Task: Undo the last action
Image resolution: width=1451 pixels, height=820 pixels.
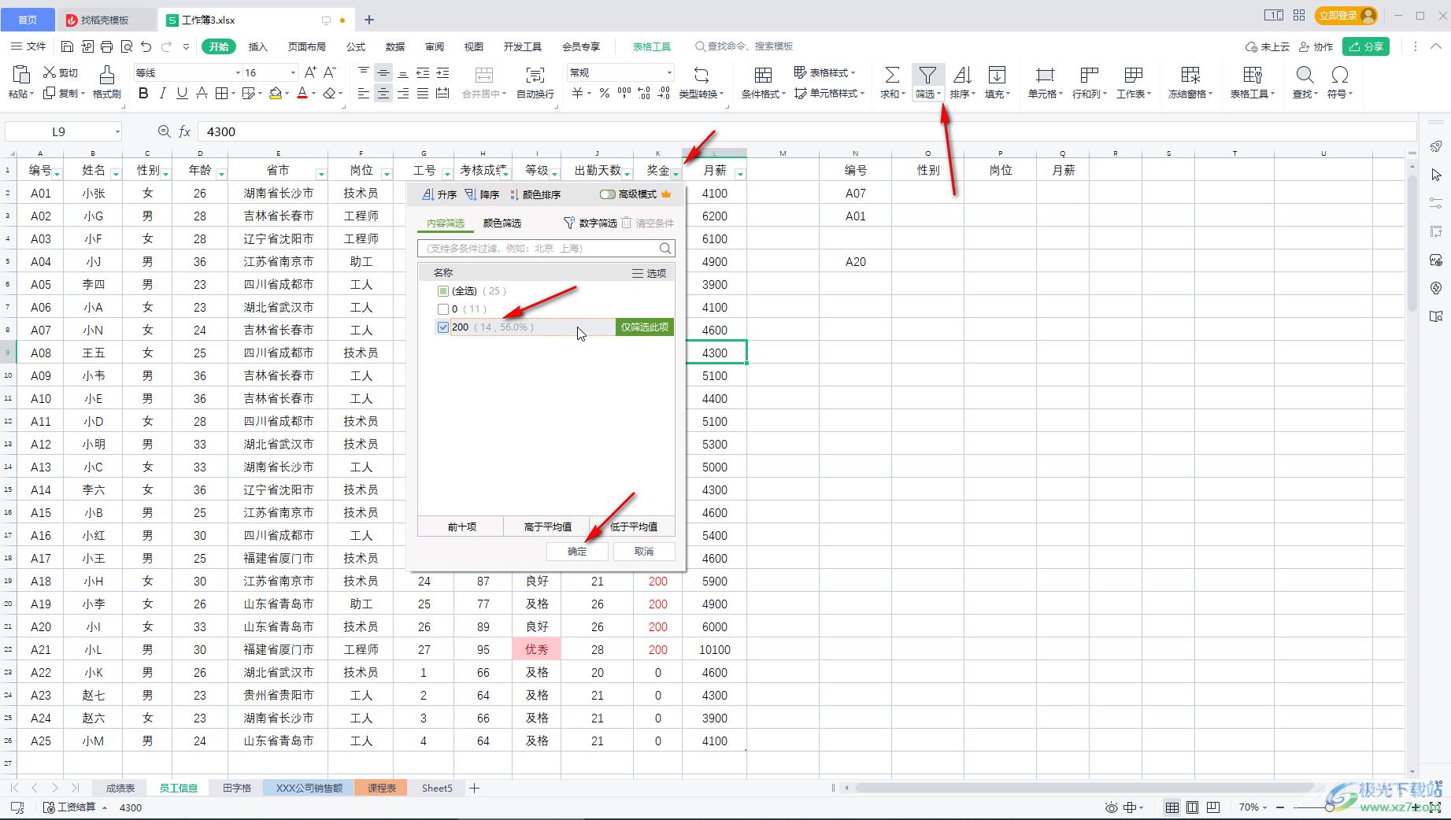Action: pyautogui.click(x=146, y=46)
